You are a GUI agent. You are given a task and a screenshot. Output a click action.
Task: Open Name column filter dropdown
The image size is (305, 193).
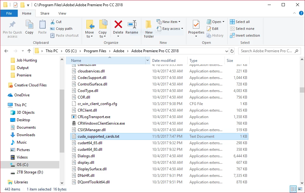point(148,61)
